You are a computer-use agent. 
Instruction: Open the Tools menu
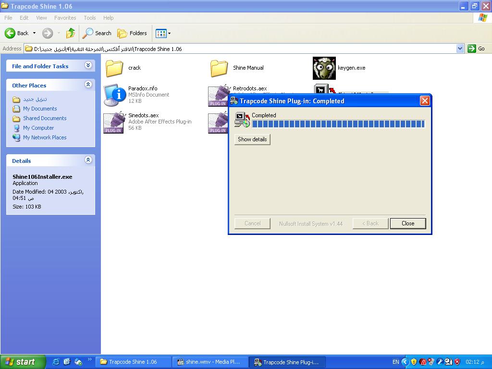[x=89, y=18]
